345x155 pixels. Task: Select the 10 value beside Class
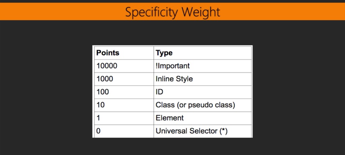coord(100,105)
